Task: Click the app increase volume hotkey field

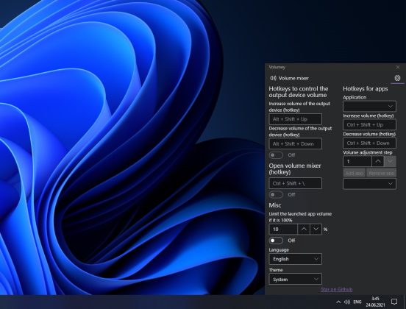Action: point(369,124)
